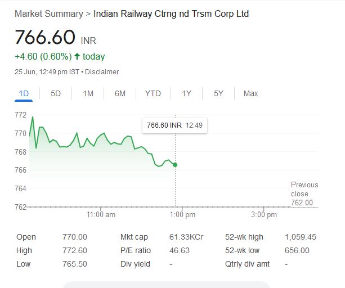Switch chart to 1Y view
Image resolution: width=345 pixels, height=288 pixels.
coord(186,93)
